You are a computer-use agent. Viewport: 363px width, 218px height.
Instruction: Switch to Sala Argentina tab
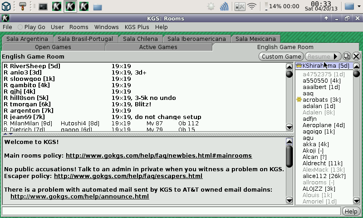27,39
